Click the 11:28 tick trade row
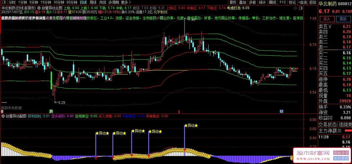This screenshot has height=164, width=352. [x=335, y=137]
